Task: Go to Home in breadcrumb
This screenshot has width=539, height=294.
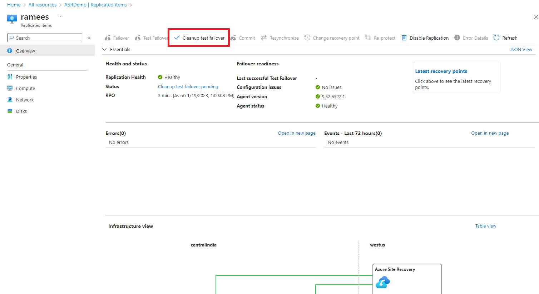Action: click(14, 5)
